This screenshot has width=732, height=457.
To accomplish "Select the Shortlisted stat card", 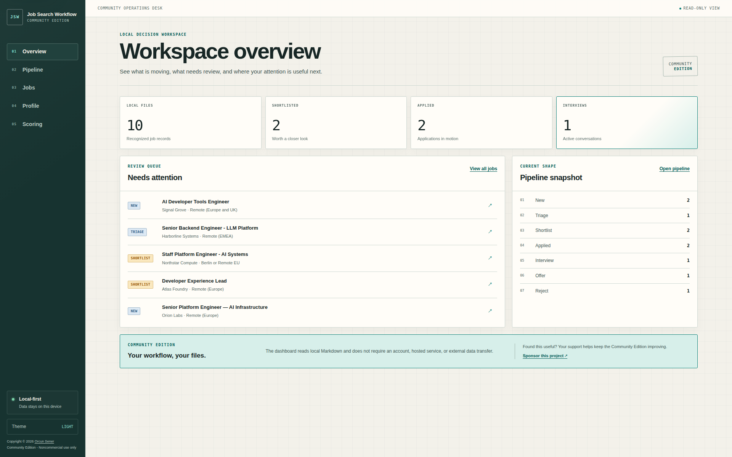I will pyautogui.click(x=336, y=123).
